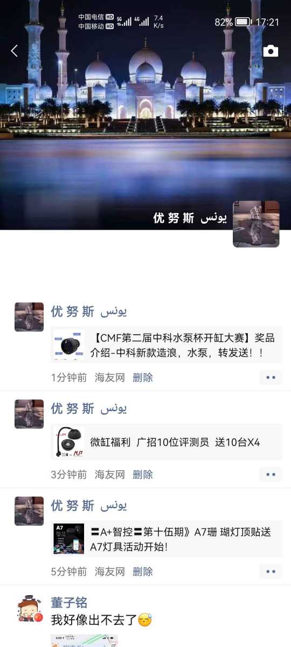This screenshot has width=291, height=647.
Task: Delete the post from 3分钟前
Action: (143, 474)
